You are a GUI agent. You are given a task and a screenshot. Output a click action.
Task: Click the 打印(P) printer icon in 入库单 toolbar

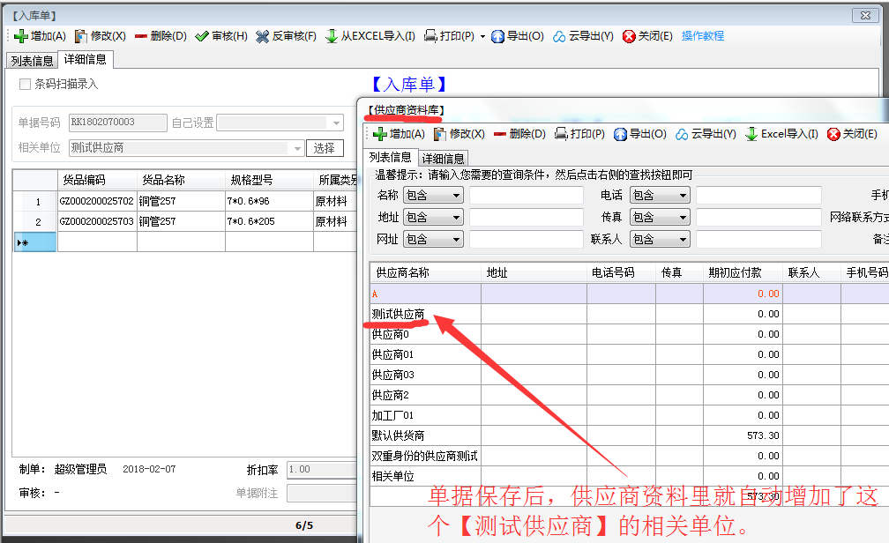[x=431, y=36]
